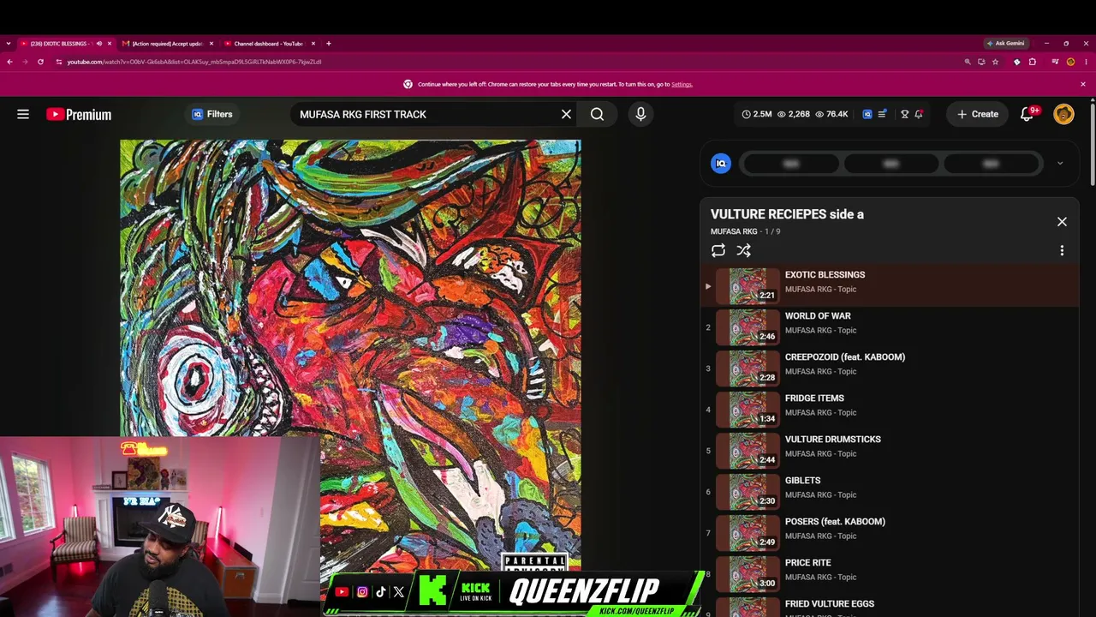Viewport: 1096px width, 617px height.
Task: Click the GIBLETS thumbnail
Action: click(748, 492)
